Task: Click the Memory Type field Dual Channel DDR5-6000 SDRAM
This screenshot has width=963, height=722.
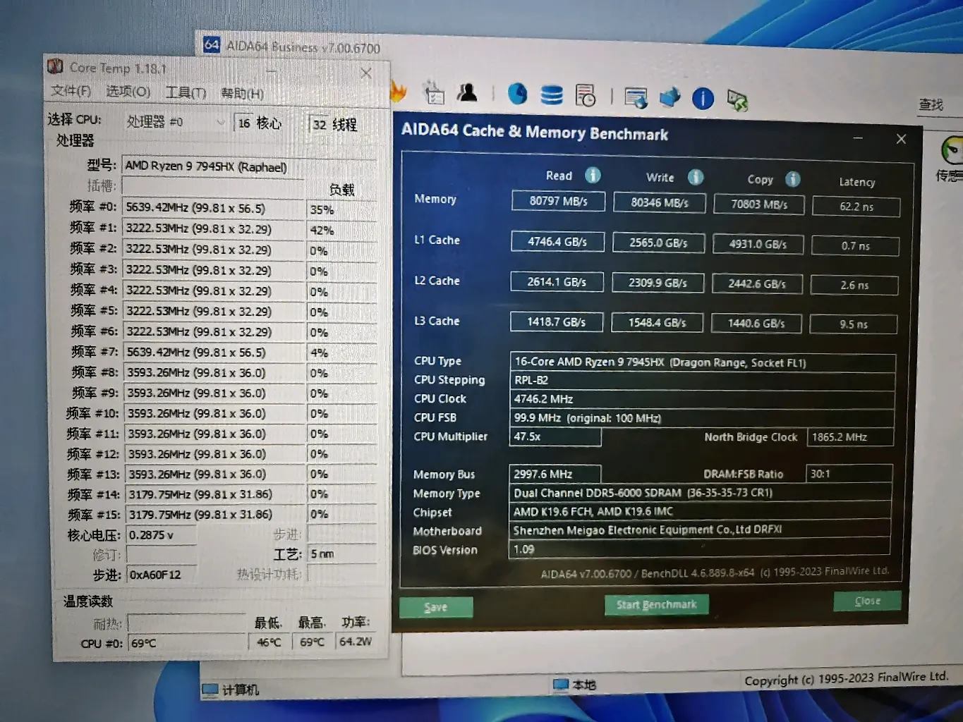Action: (x=701, y=493)
